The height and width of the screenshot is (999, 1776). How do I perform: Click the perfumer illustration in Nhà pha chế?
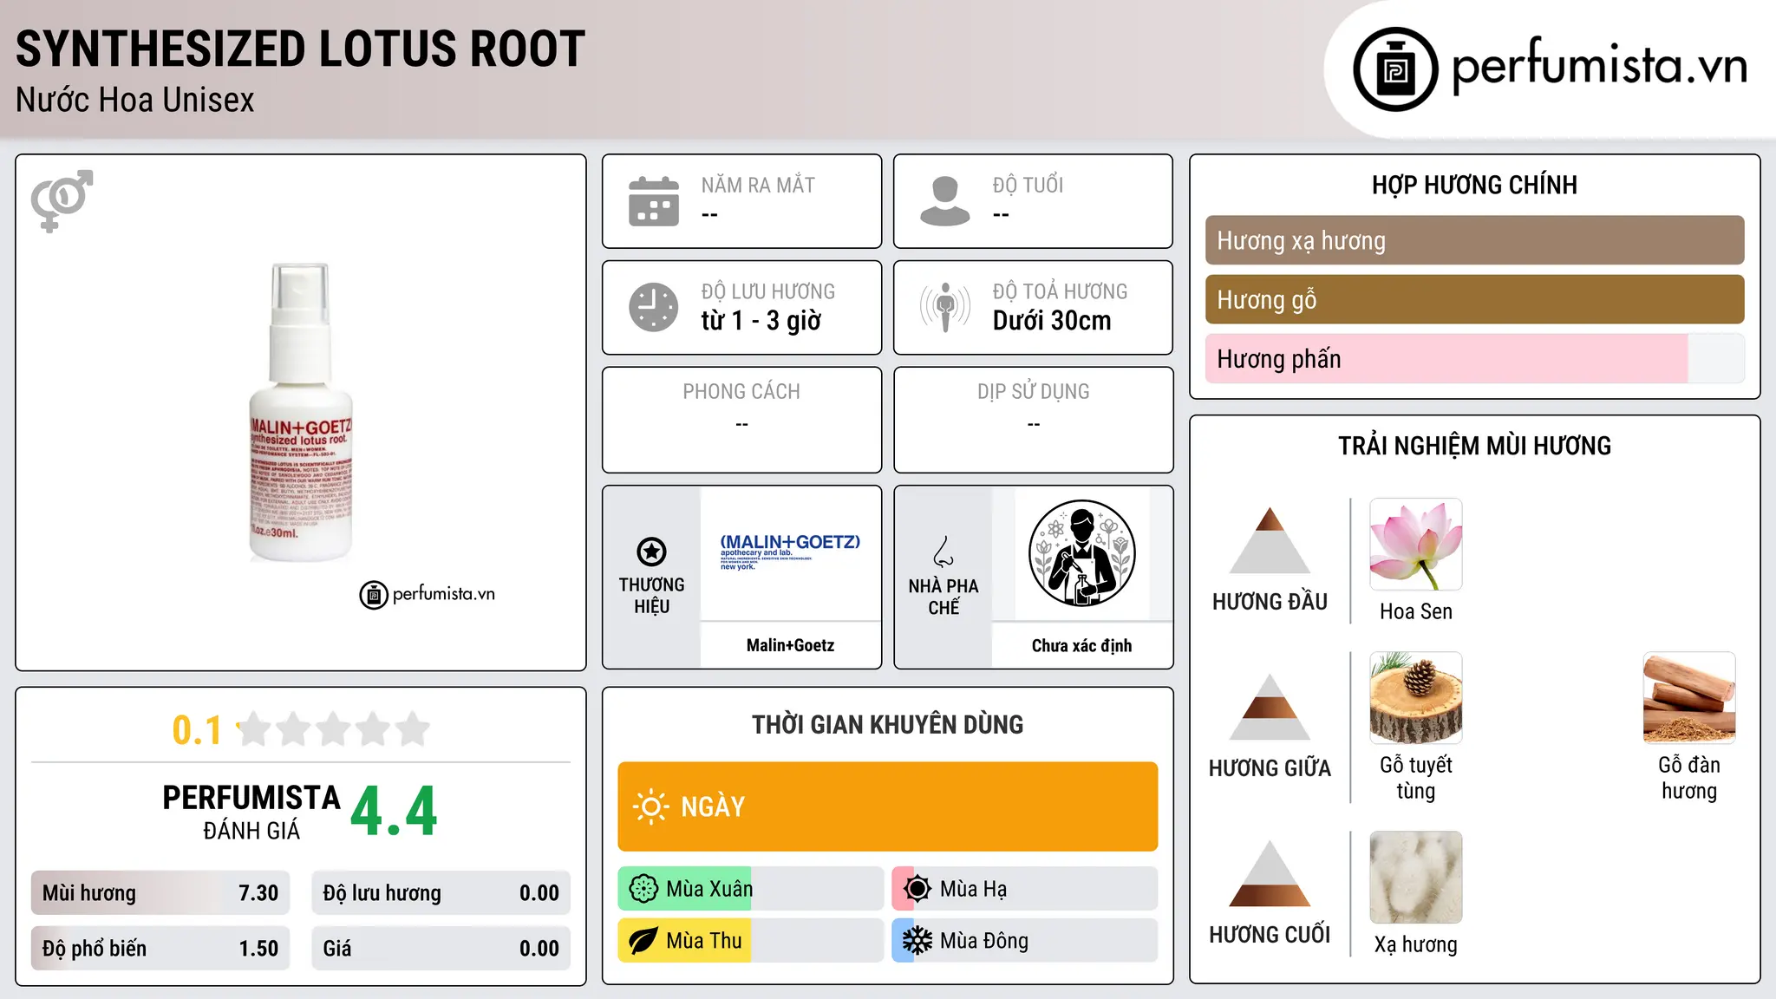[x=1081, y=553]
